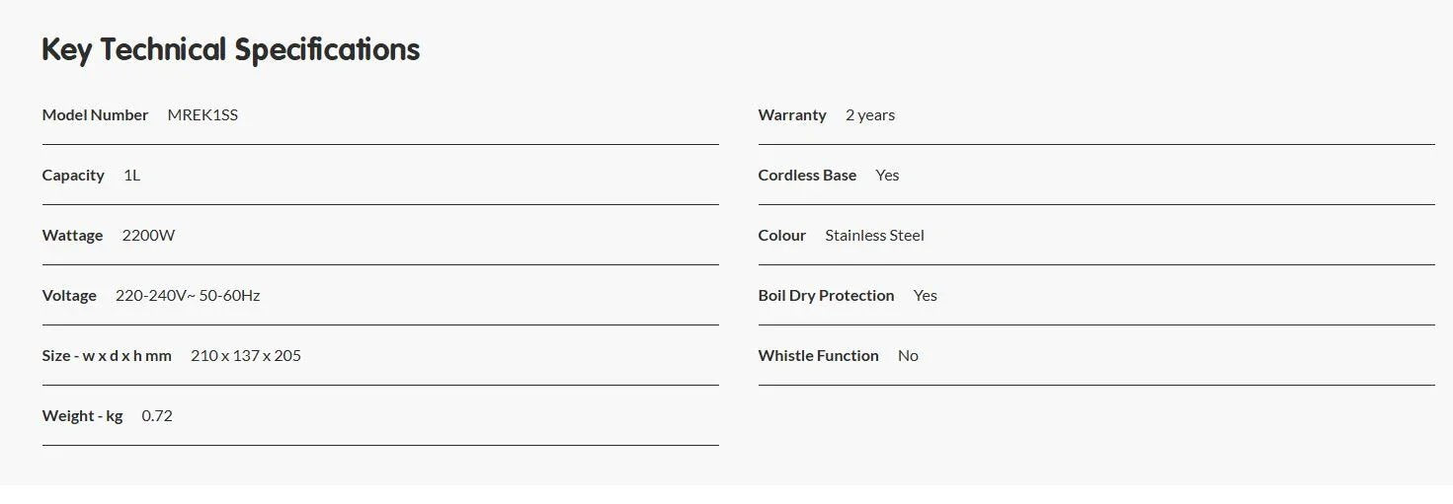Click the 0.72 weight value
The height and width of the screenshot is (504, 1453).
click(157, 415)
